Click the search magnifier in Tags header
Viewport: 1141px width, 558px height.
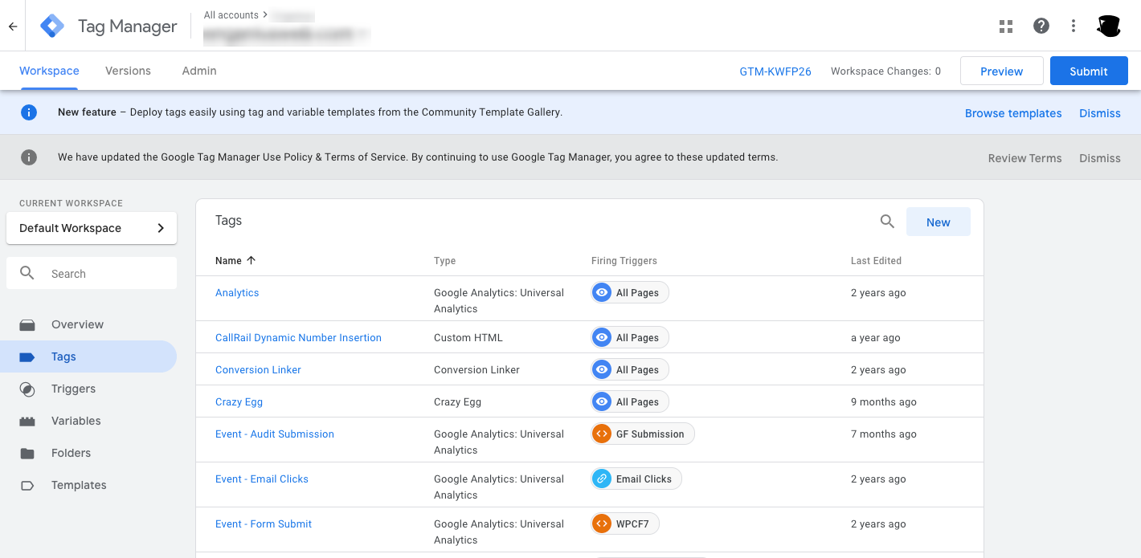[x=887, y=222]
